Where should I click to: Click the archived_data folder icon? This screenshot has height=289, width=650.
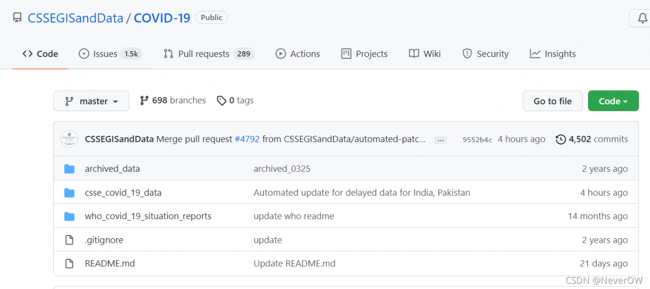click(70, 169)
